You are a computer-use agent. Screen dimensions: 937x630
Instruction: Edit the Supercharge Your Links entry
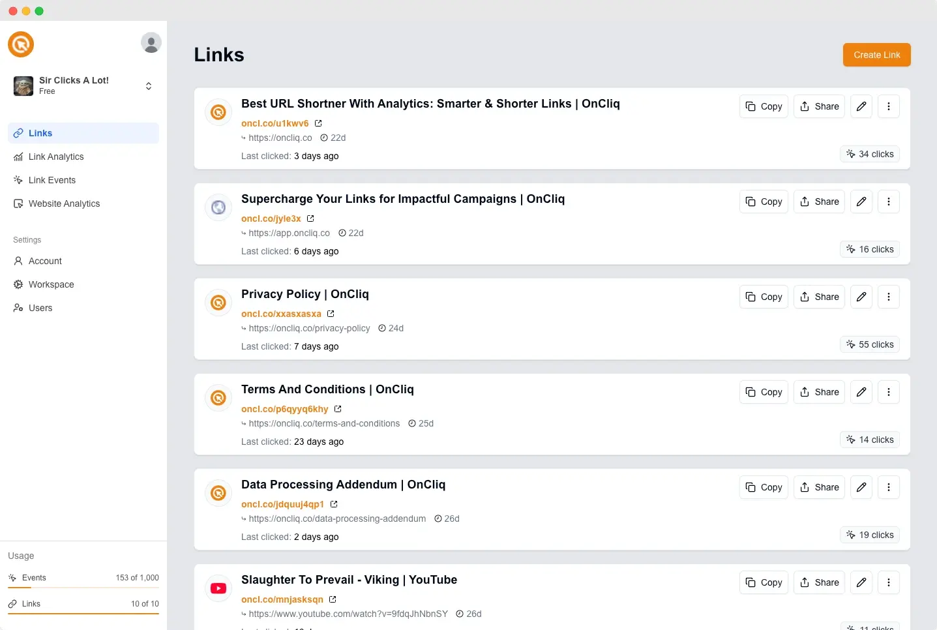(861, 202)
